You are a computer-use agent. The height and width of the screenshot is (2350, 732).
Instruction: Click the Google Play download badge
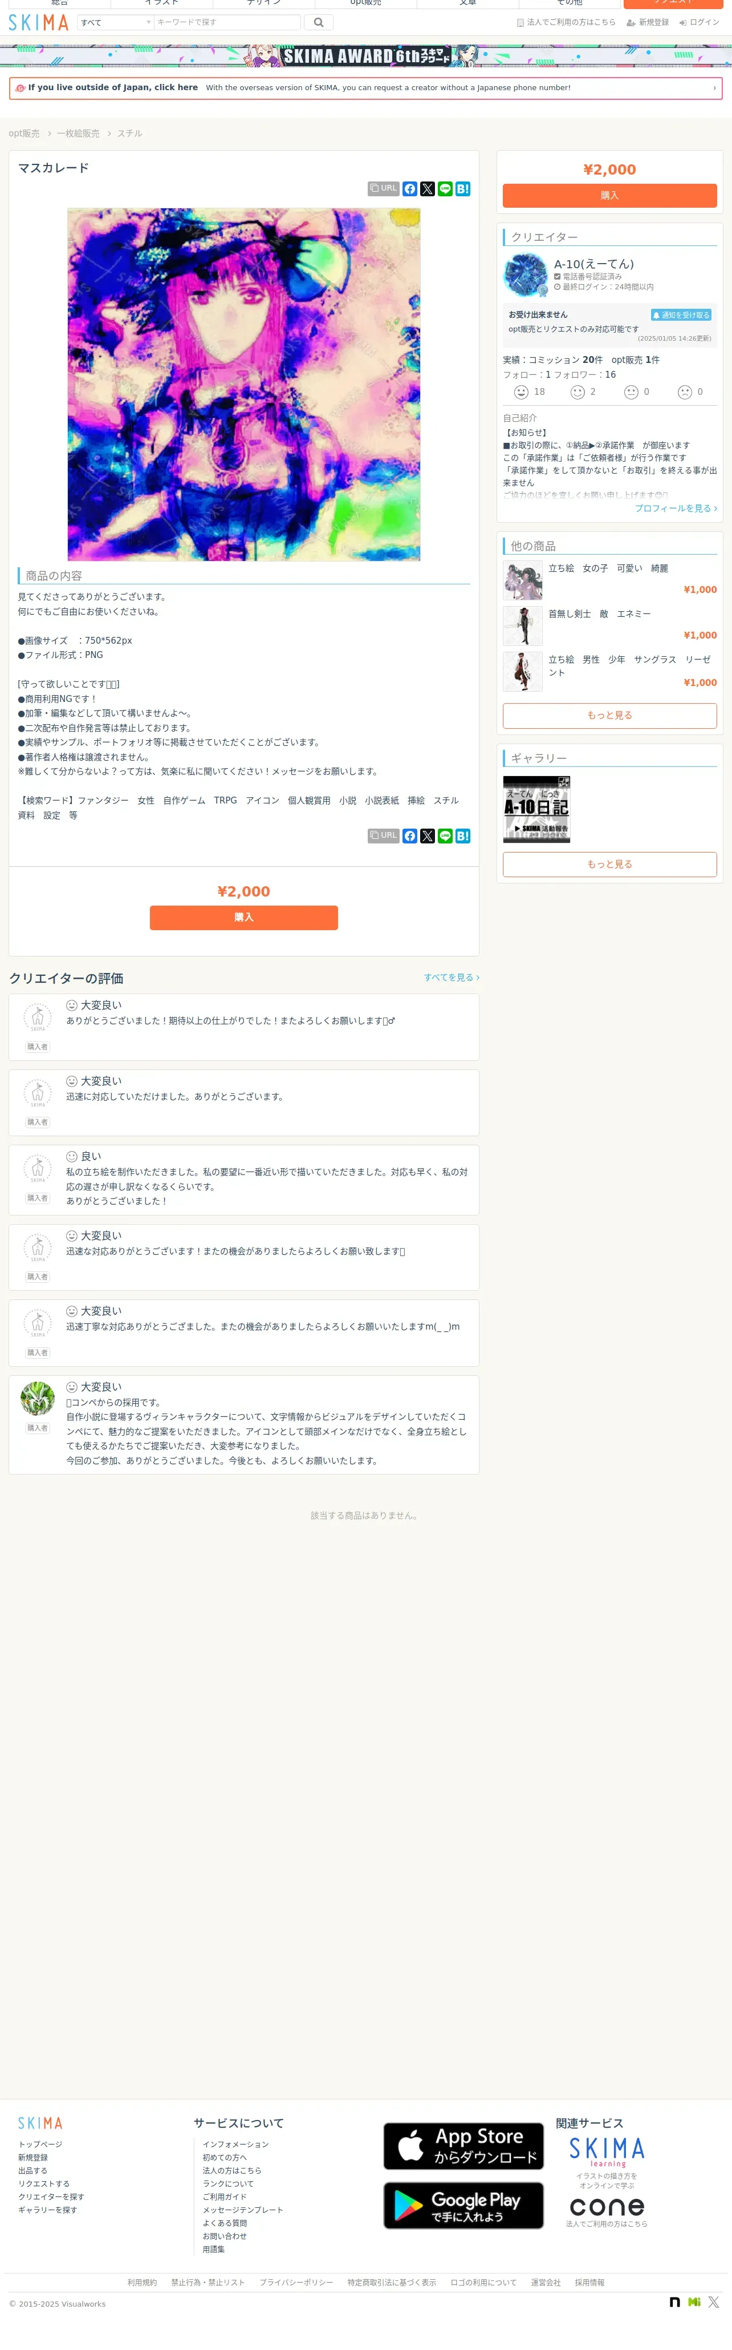pyautogui.click(x=463, y=2205)
